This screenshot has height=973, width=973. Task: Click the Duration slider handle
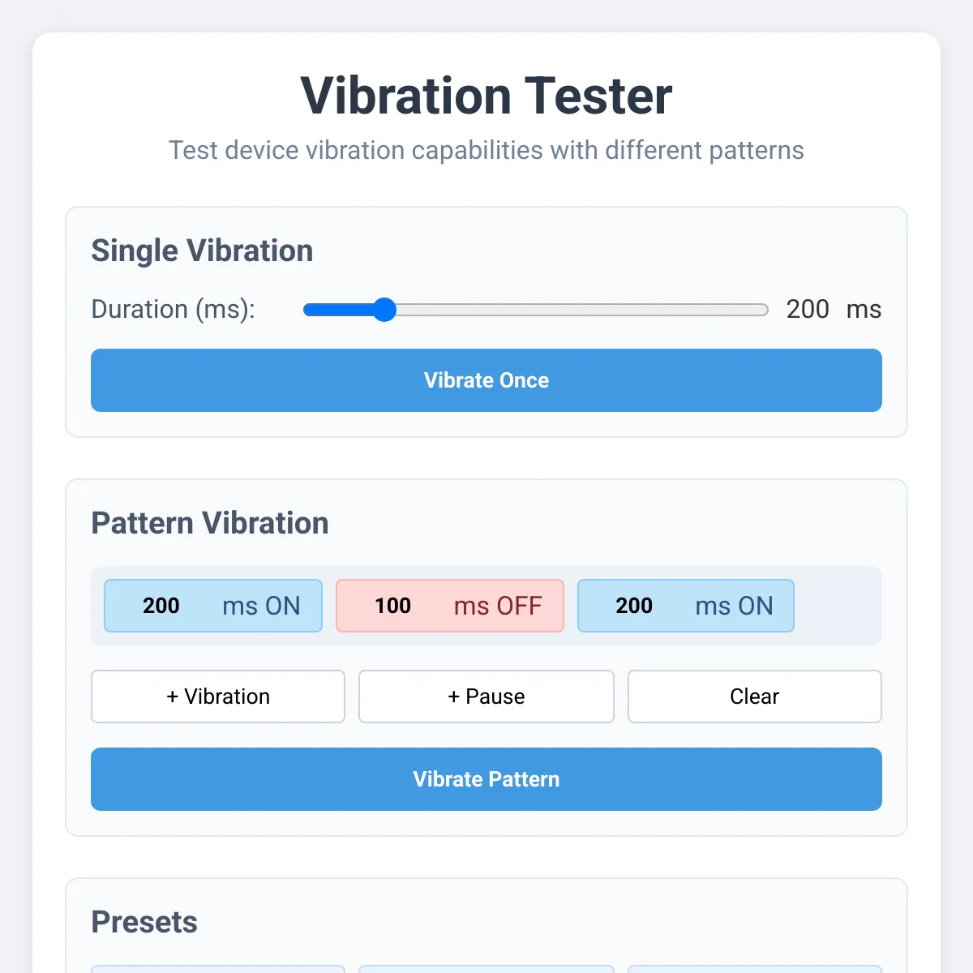click(x=384, y=310)
